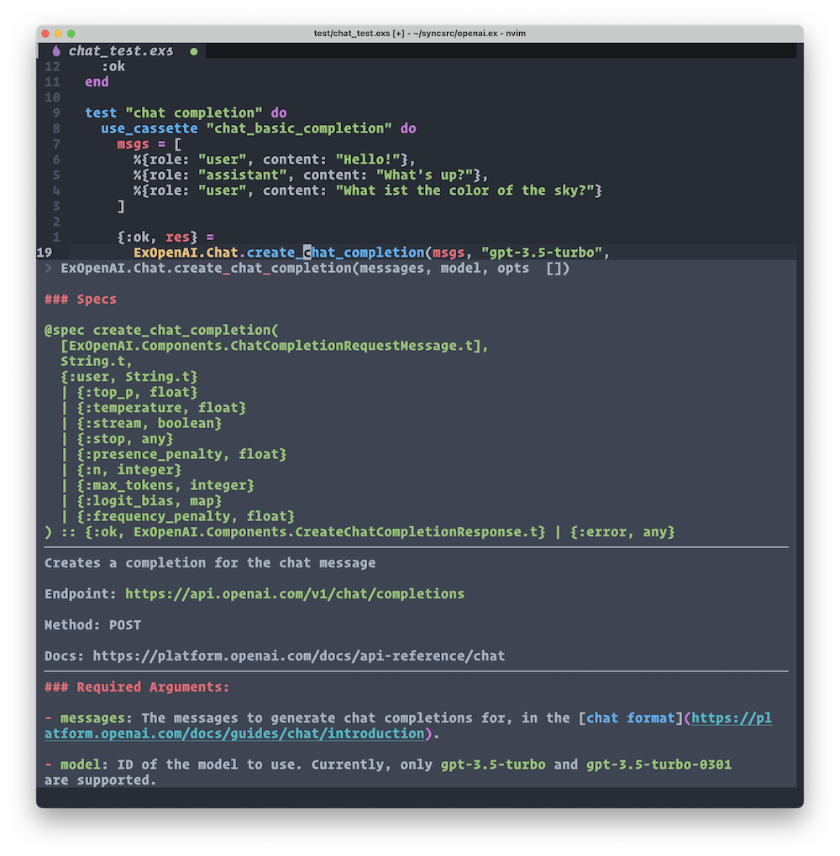The width and height of the screenshot is (840, 856).
Task: Click the 'String.t,' line in the spec
Action: [x=97, y=362]
